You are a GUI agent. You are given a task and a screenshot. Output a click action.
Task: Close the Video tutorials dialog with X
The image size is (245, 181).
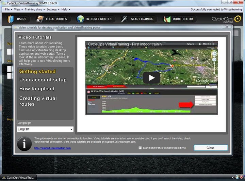click(227, 27)
